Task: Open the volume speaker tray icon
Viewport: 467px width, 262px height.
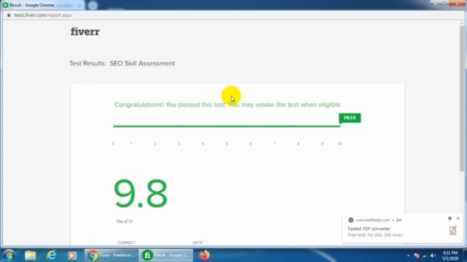Action: [x=433, y=256]
